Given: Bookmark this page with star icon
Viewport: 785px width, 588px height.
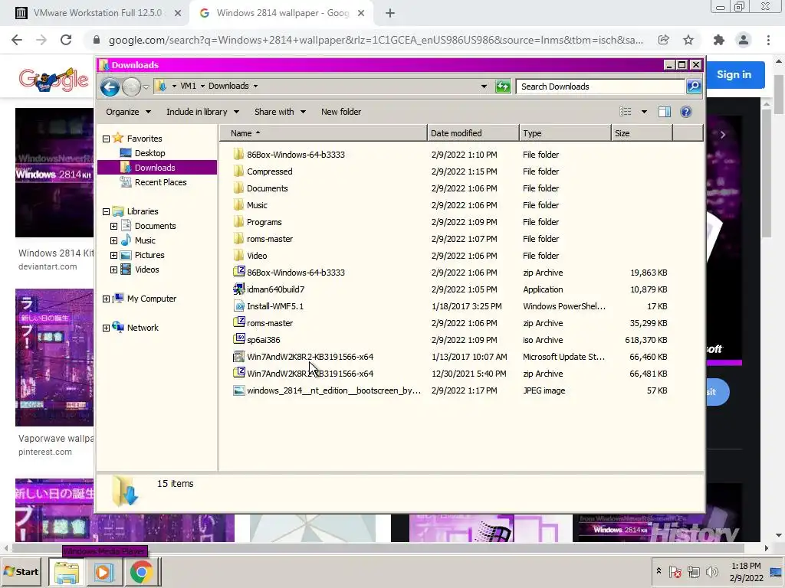Looking at the screenshot, I should pos(688,40).
